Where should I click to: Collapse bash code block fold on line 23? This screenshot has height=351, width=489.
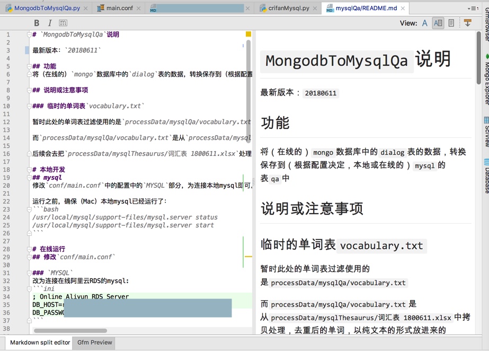[29, 209]
